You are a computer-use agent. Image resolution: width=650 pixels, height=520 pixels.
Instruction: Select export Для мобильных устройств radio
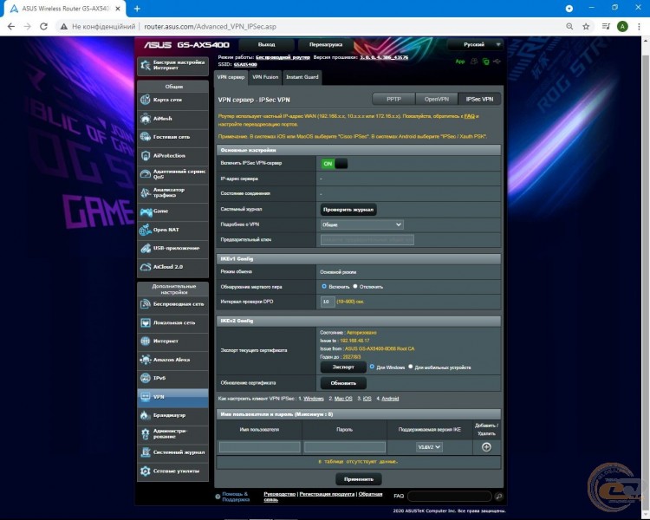point(411,367)
